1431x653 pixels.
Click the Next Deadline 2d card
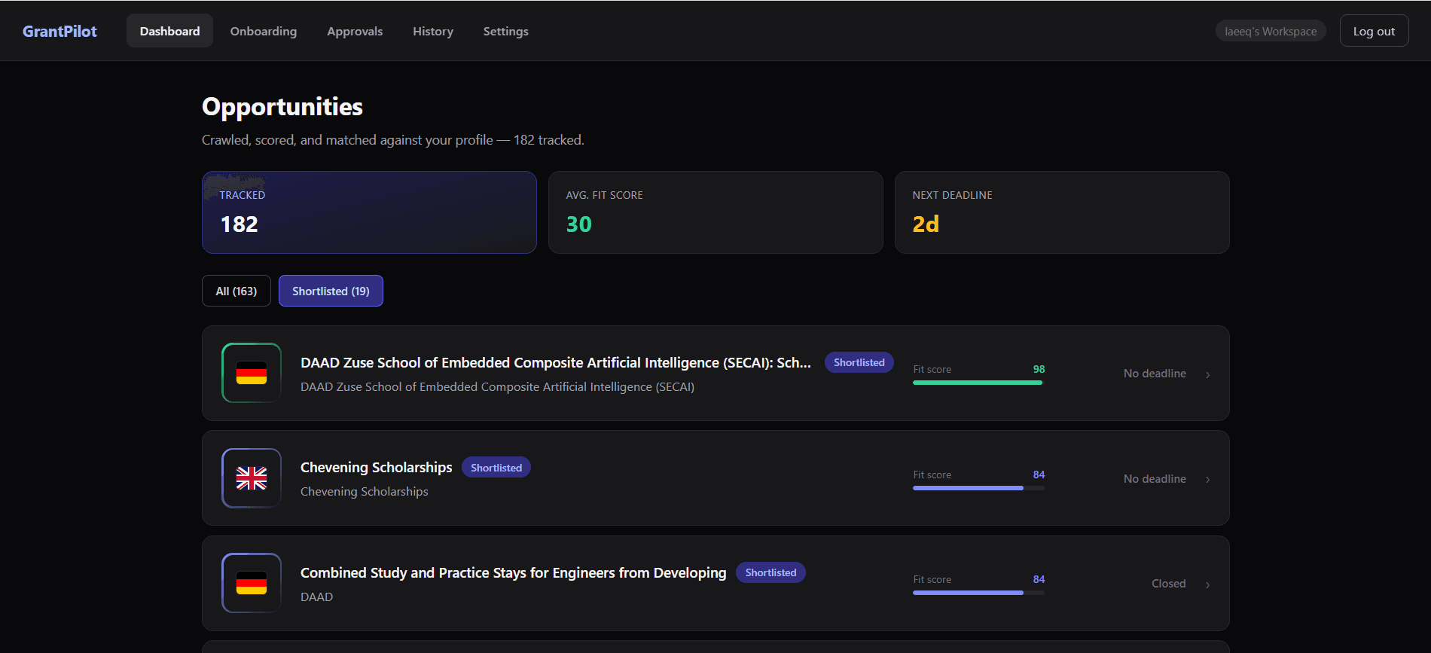coord(1062,212)
